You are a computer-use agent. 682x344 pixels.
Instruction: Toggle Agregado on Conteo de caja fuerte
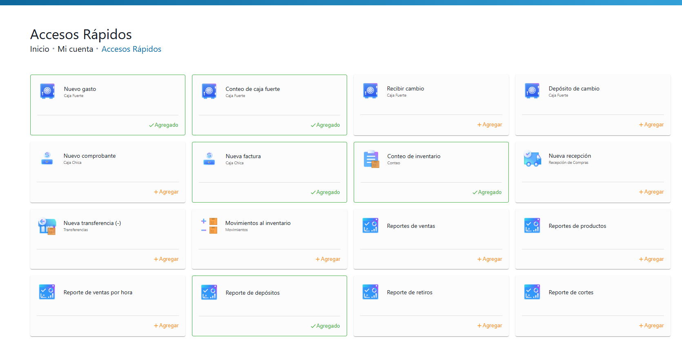325,125
